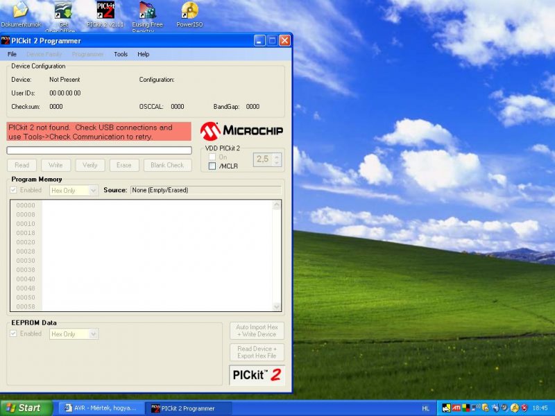Close the PICkit 2 Programmer window

[x=284, y=41]
